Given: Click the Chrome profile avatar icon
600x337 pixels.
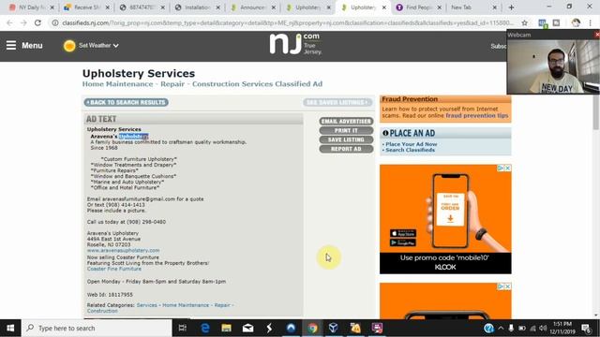Looking at the screenshot, I should (x=576, y=22).
